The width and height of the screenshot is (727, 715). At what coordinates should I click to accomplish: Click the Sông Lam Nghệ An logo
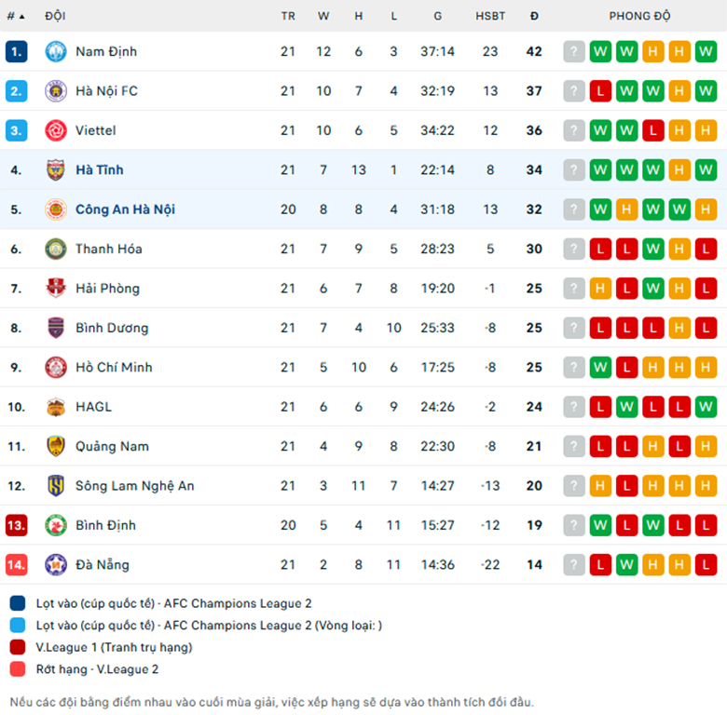coord(56,486)
